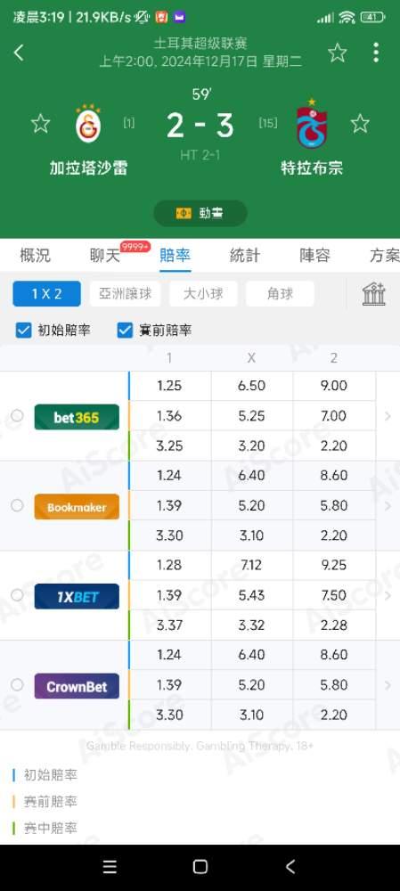Tap 1XBET initial away odds 9.25
This screenshot has width=400, height=891.
click(334, 566)
